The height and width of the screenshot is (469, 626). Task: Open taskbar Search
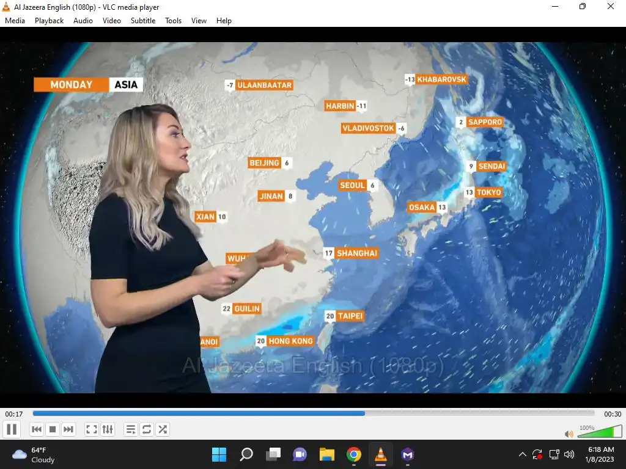[x=246, y=454]
